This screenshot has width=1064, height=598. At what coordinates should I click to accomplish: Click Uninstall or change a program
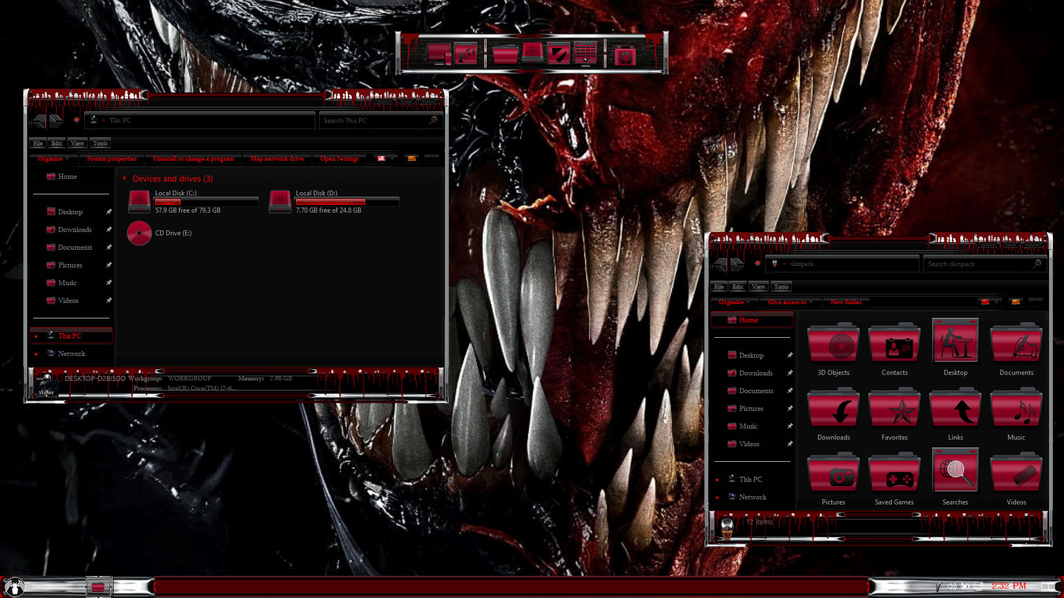point(193,159)
